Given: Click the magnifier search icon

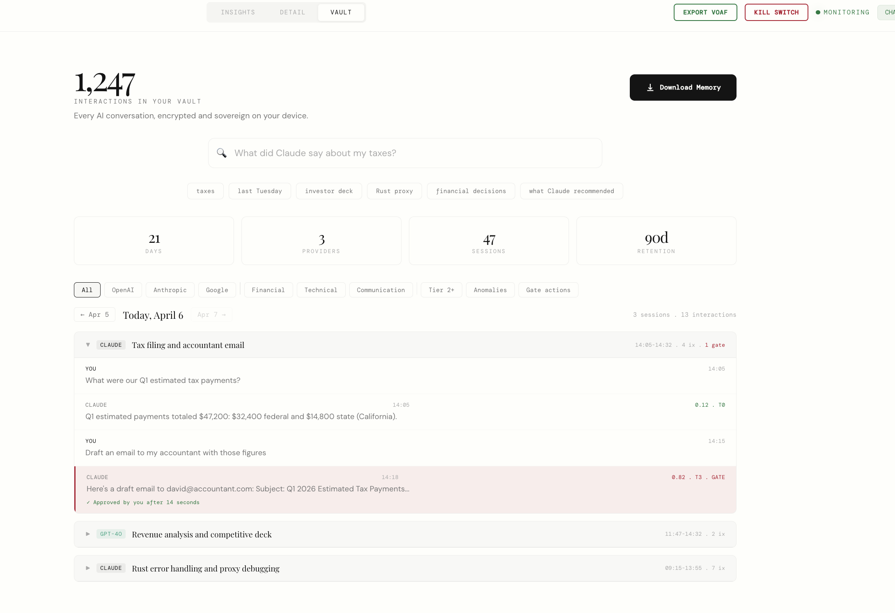Looking at the screenshot, I should (222, 153).
